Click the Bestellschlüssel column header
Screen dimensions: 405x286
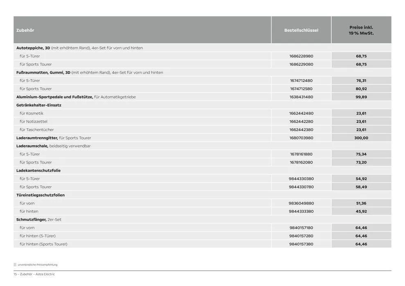tap(301, 30)
